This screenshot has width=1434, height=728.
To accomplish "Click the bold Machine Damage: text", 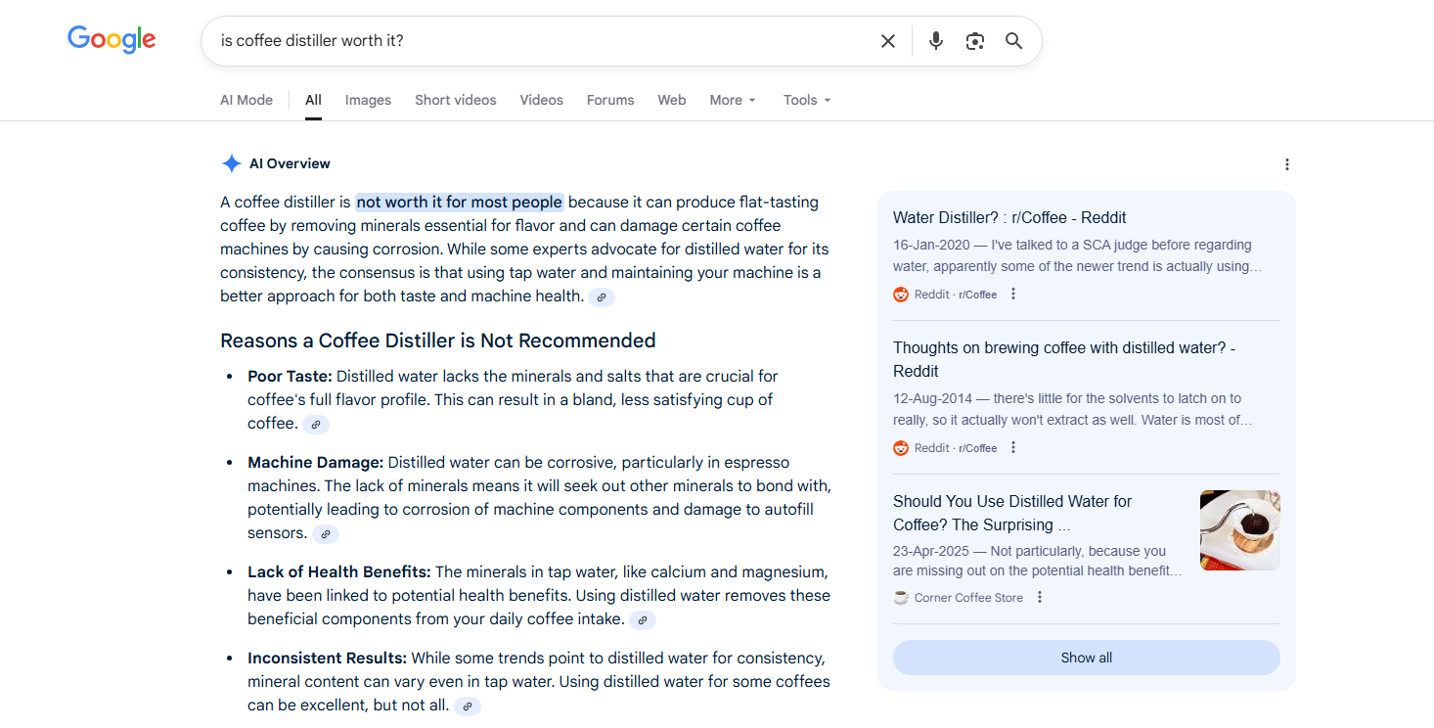I will (315, 463).
